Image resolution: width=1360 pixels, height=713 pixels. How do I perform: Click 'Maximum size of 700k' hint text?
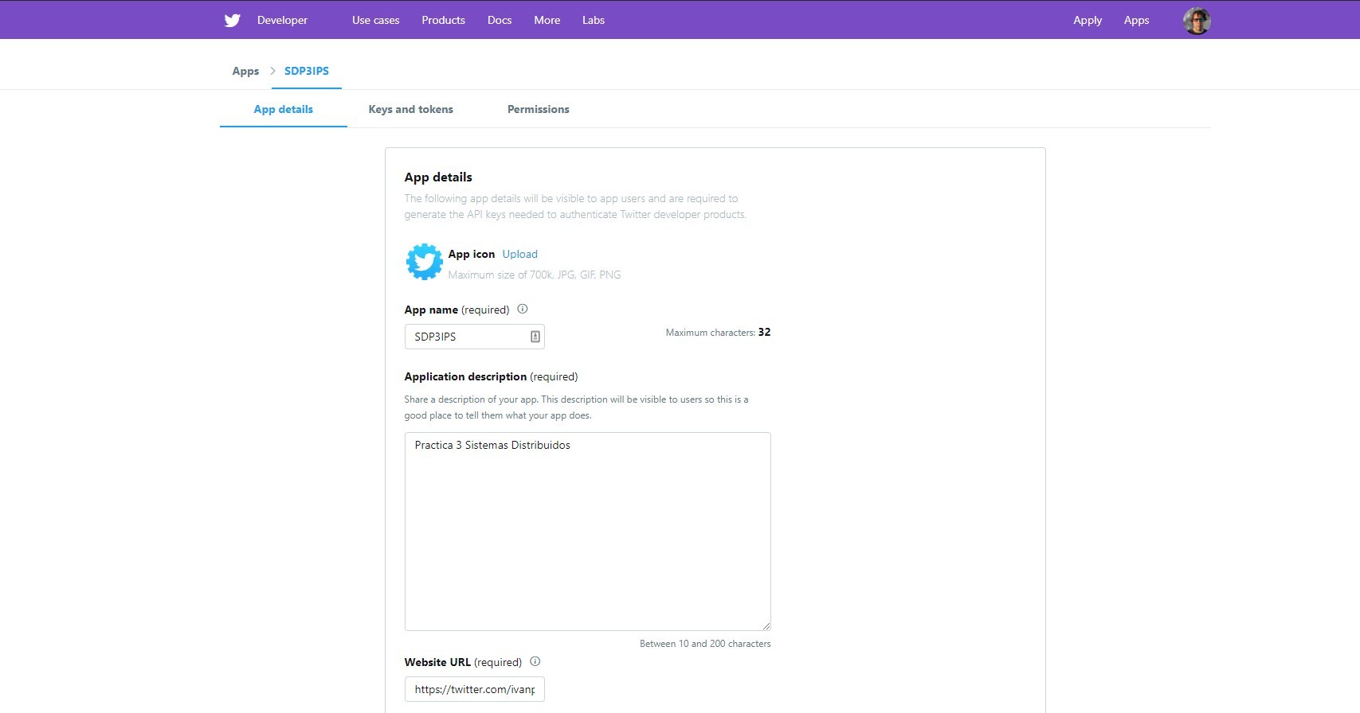(535, 275)
